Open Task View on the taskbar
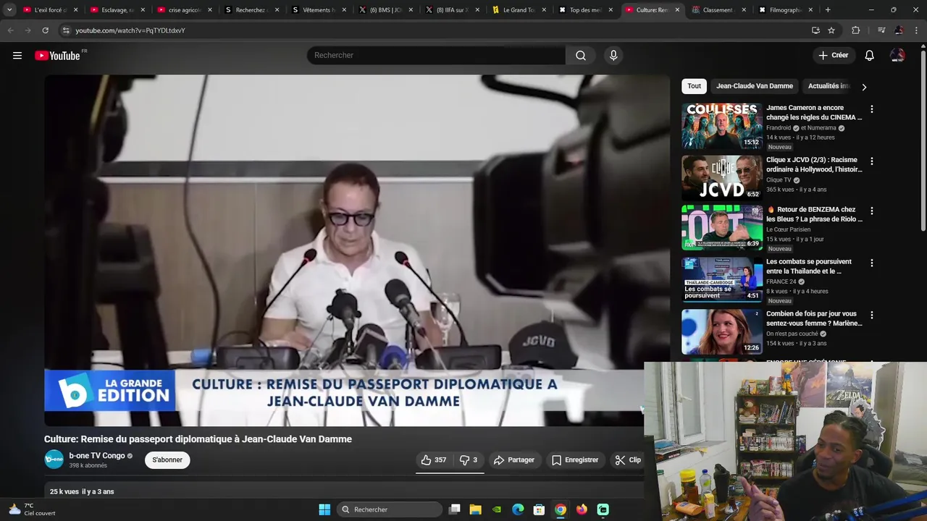927x521 pixels. tap(454, 509)
